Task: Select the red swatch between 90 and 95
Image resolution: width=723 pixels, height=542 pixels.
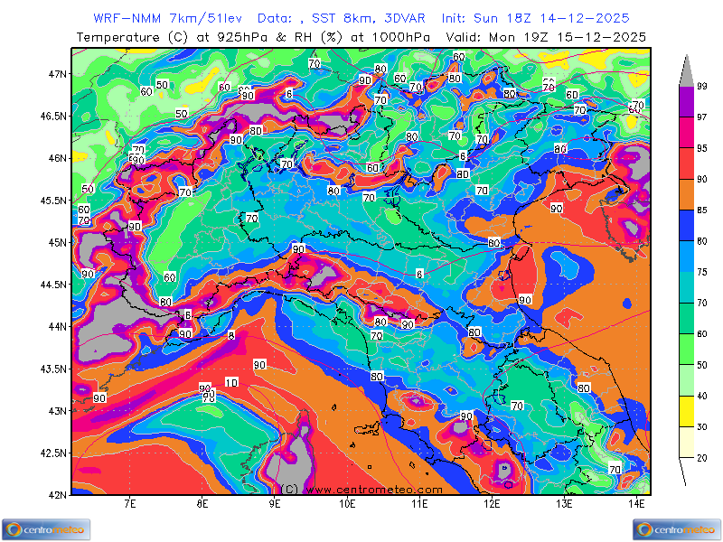Action: [687, 164]
